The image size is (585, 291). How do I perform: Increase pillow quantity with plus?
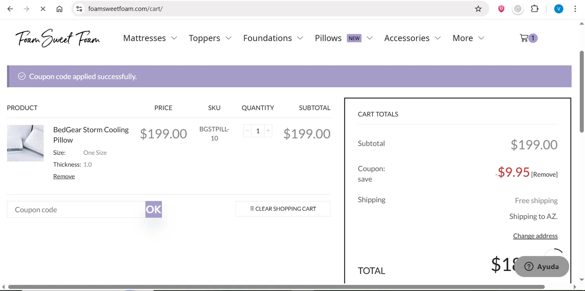(x=268, y=131)
